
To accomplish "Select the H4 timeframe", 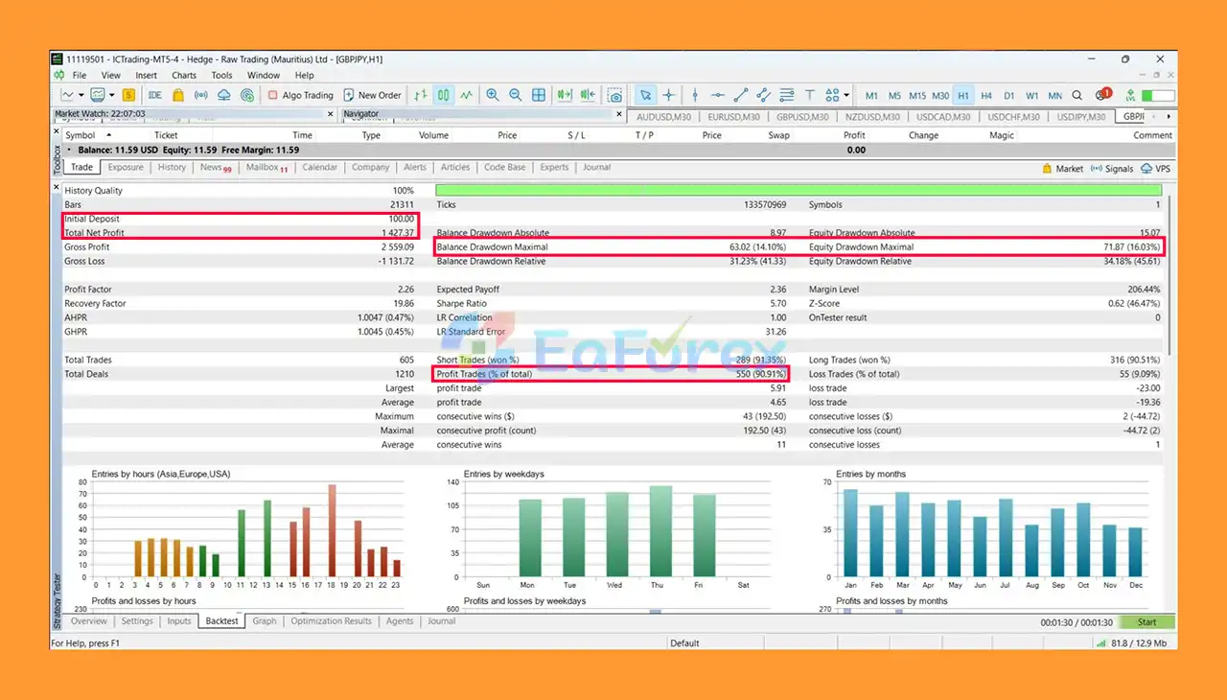I will click(x=986, y=95).
